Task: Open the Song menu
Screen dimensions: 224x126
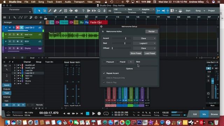Action: (41, 2)
